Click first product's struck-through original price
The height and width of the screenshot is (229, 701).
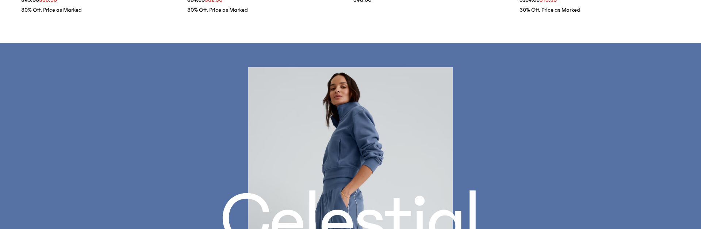[x=30, y=1]
